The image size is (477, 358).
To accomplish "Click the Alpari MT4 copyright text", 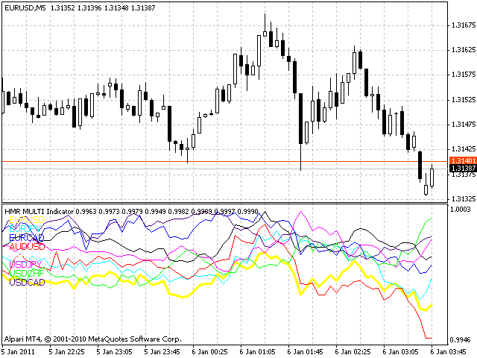I will (92, 338).
